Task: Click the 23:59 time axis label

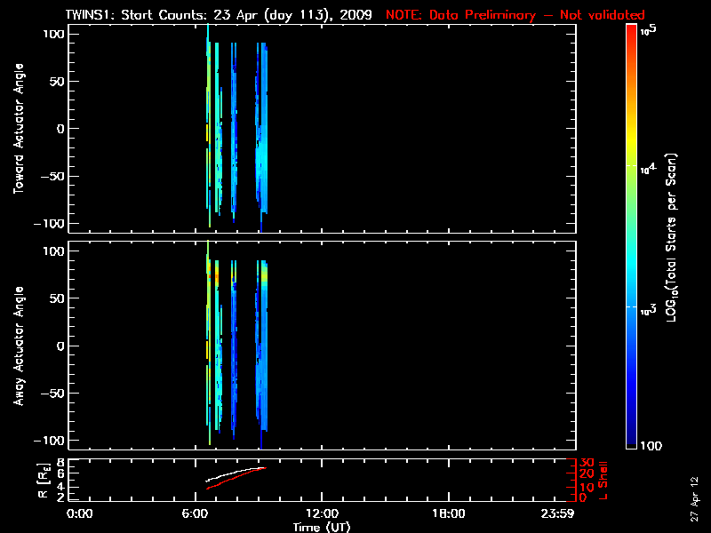Action: click(559, 514)
